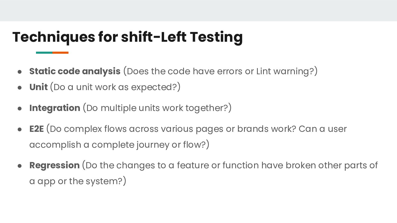Click the text "Do multiple units work together?"

157,108
